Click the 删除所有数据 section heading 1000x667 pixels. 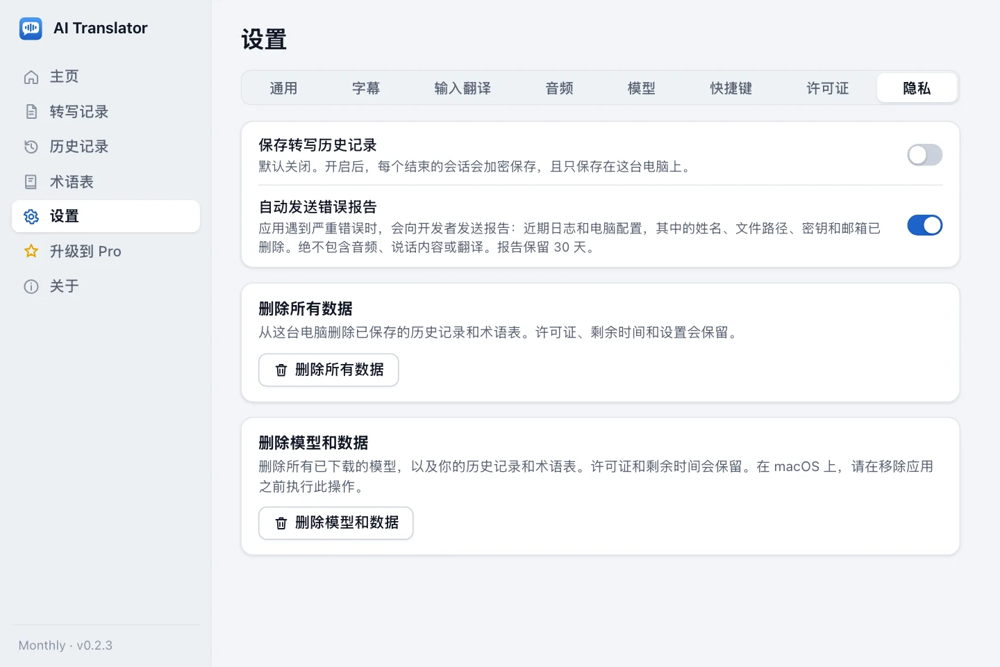(306, 308)
